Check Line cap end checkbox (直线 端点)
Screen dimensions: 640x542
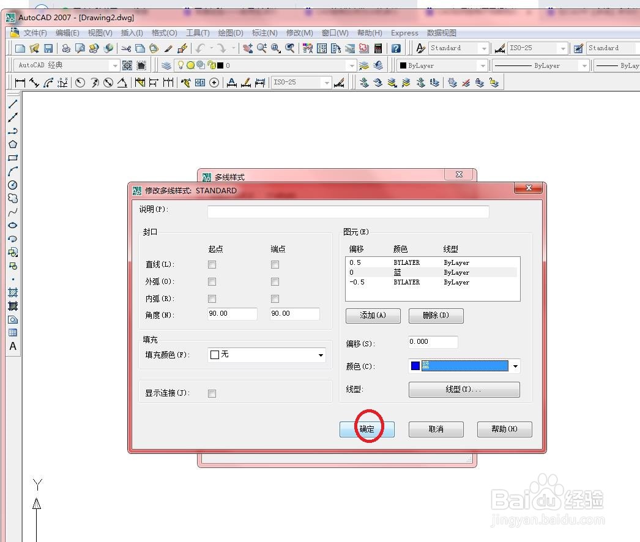tap(275, 264)
